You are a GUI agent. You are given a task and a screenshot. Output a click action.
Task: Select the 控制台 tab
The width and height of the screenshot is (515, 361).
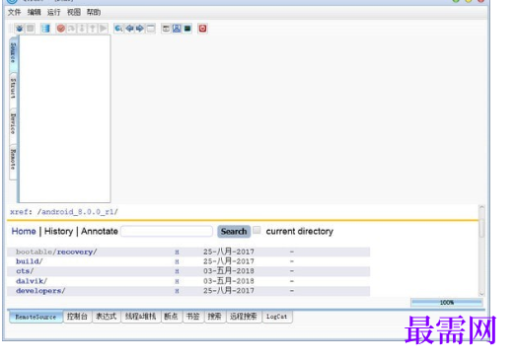(x=77, y=317)
